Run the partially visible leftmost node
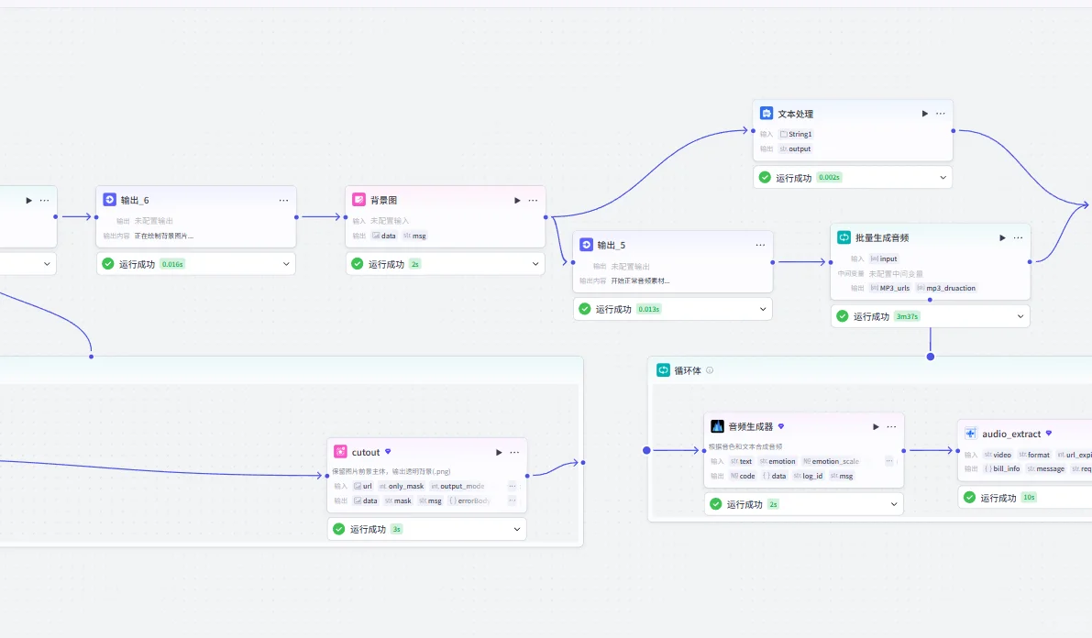The width and height of the screenshot is (1092, 638). (28, 200)
